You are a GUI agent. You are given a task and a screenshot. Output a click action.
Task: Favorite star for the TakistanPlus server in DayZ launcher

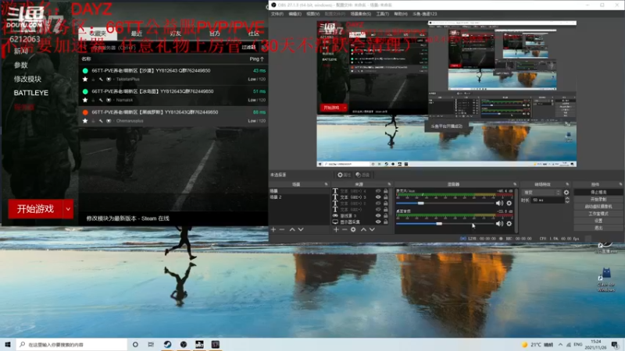coord(85,80)
